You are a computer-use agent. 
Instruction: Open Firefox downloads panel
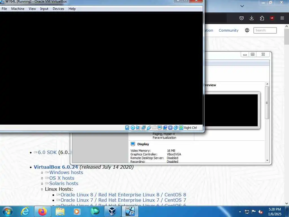click(x=251, y=18)
